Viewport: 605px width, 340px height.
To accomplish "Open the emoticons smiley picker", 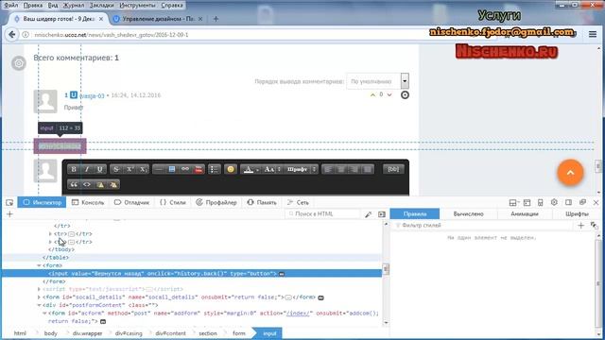I will [x=231, y=169].
